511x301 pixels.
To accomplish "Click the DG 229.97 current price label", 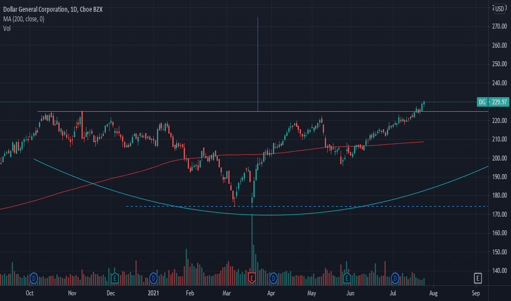I will coord(492,102).
